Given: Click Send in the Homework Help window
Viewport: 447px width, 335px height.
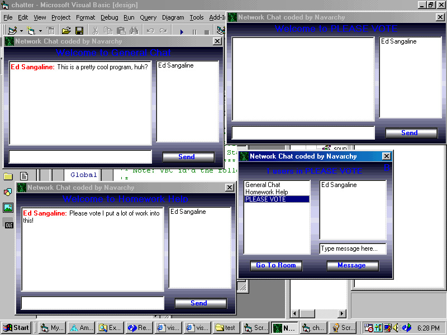Looking at the screenshot, I should coord(199,303).
